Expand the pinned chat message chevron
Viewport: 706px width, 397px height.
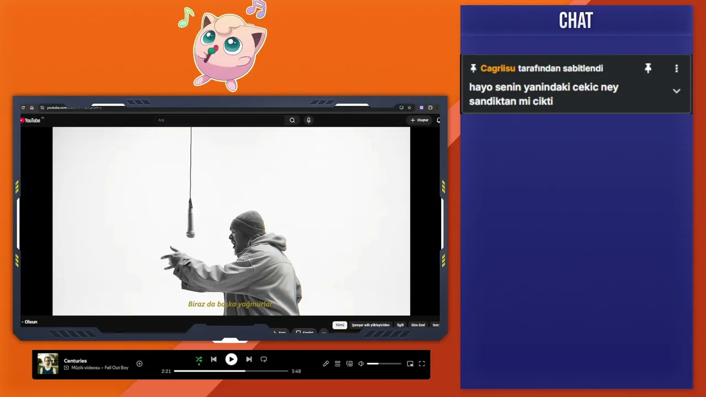[x=677, y=91]
